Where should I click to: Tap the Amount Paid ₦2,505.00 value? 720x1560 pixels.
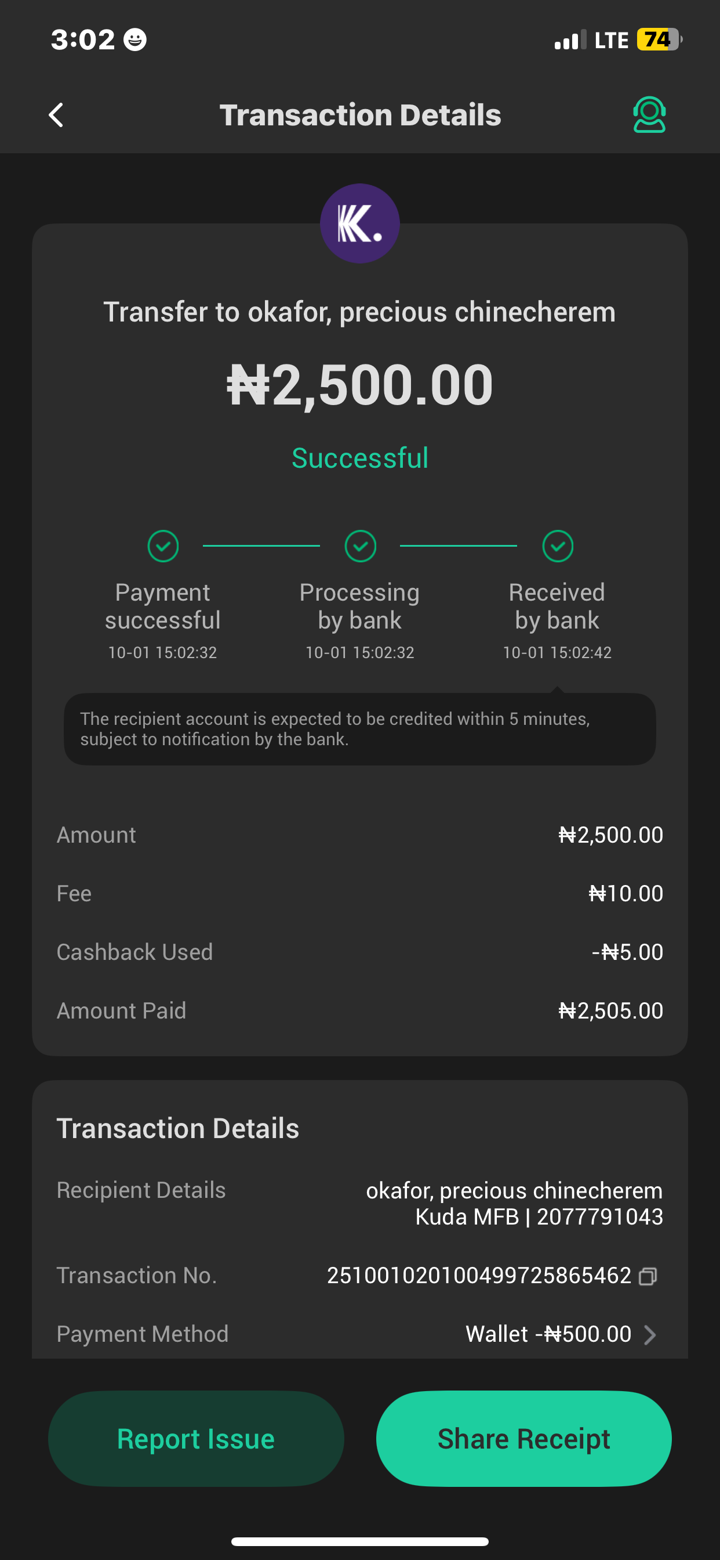tap(610, 1011)
